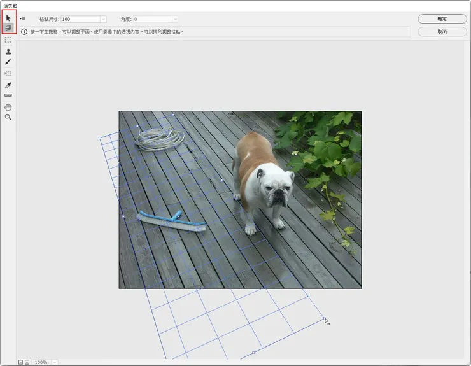Select the Measure ruler tool

click(8, 95)
